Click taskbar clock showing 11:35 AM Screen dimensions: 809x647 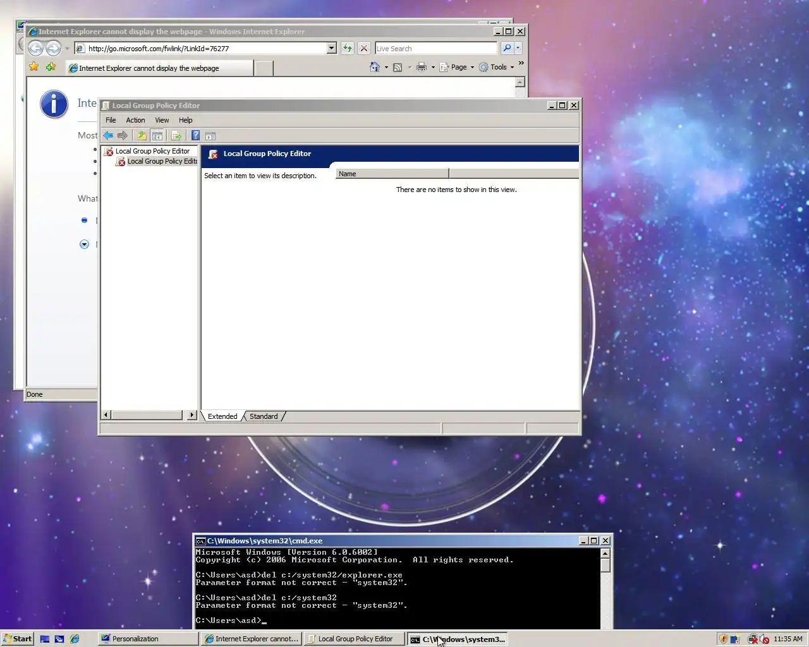tap(788, 639)
